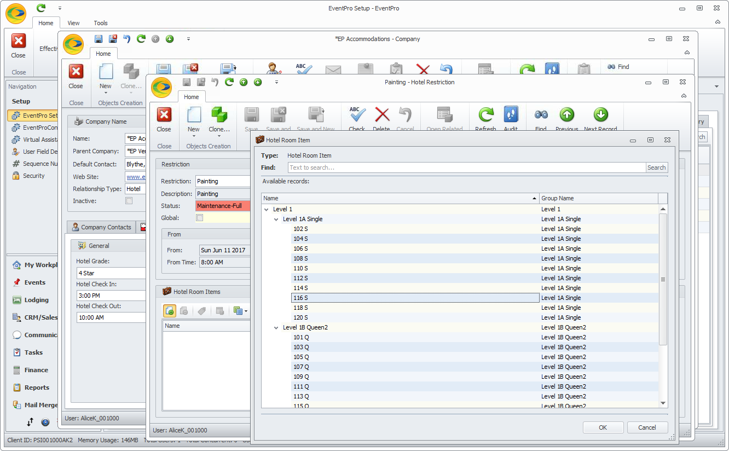729x451 pixels.
Task: Click scroll up arrow in available records list
Action: coord(663,209)
